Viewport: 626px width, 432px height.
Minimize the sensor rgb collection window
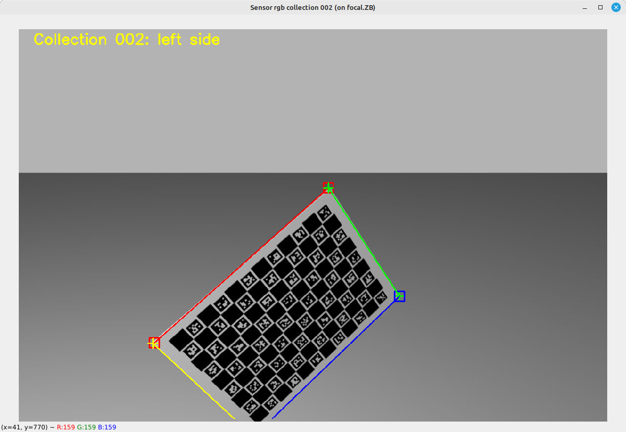pos(585,7)
